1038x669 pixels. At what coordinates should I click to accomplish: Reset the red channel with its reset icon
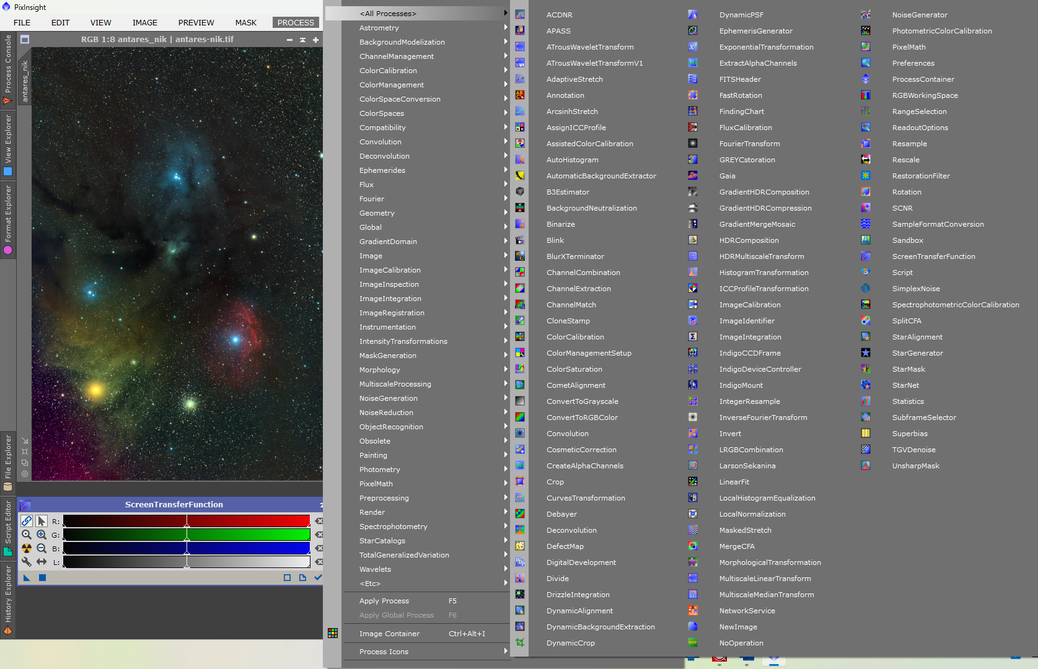click(x=319, y=521)
